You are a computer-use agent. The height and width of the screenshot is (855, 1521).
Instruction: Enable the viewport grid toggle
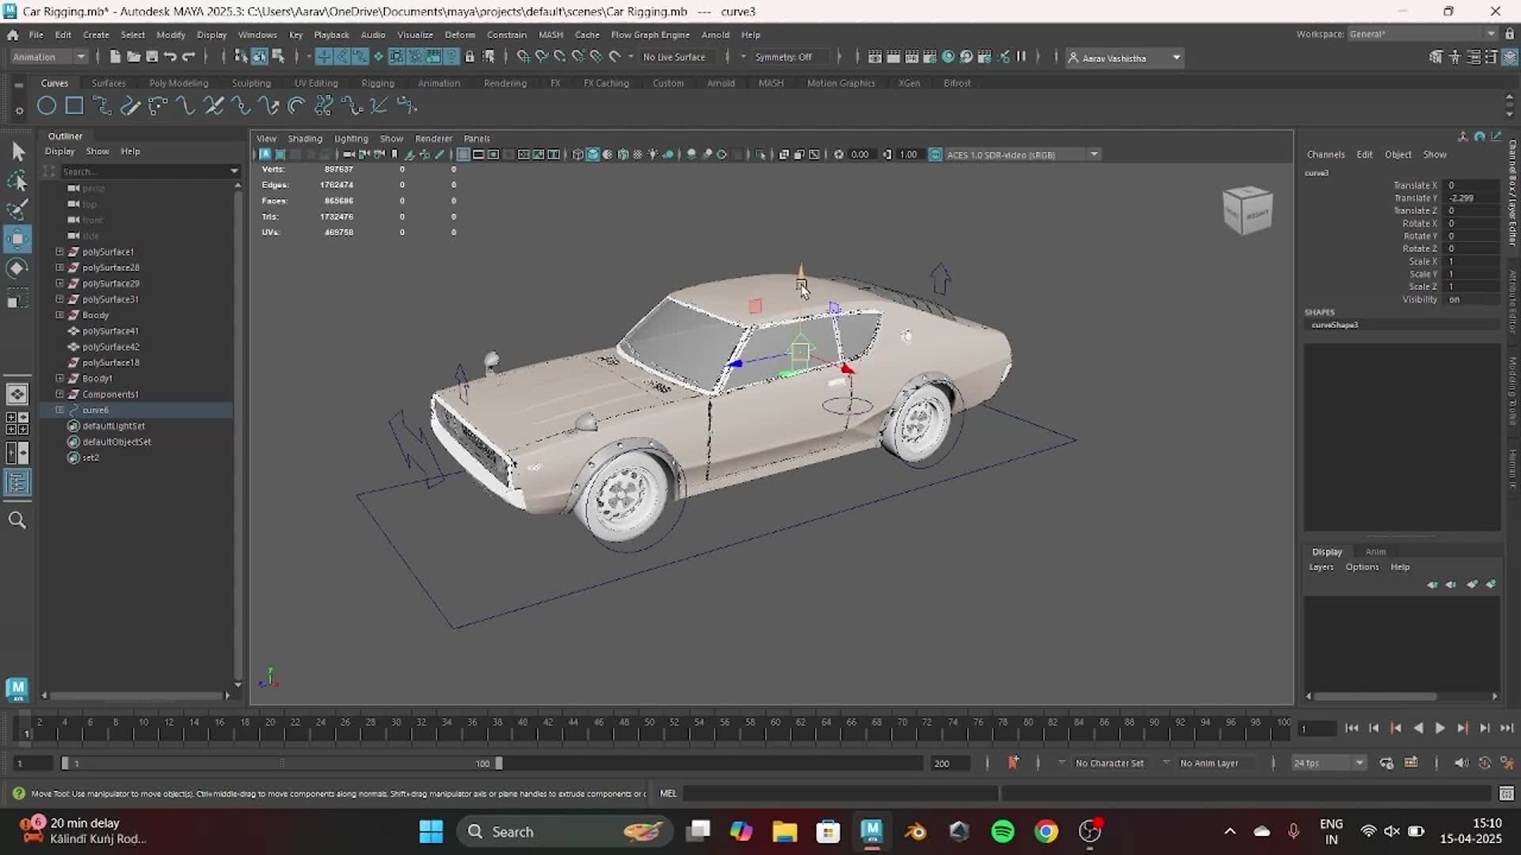(x=463, y=154)
